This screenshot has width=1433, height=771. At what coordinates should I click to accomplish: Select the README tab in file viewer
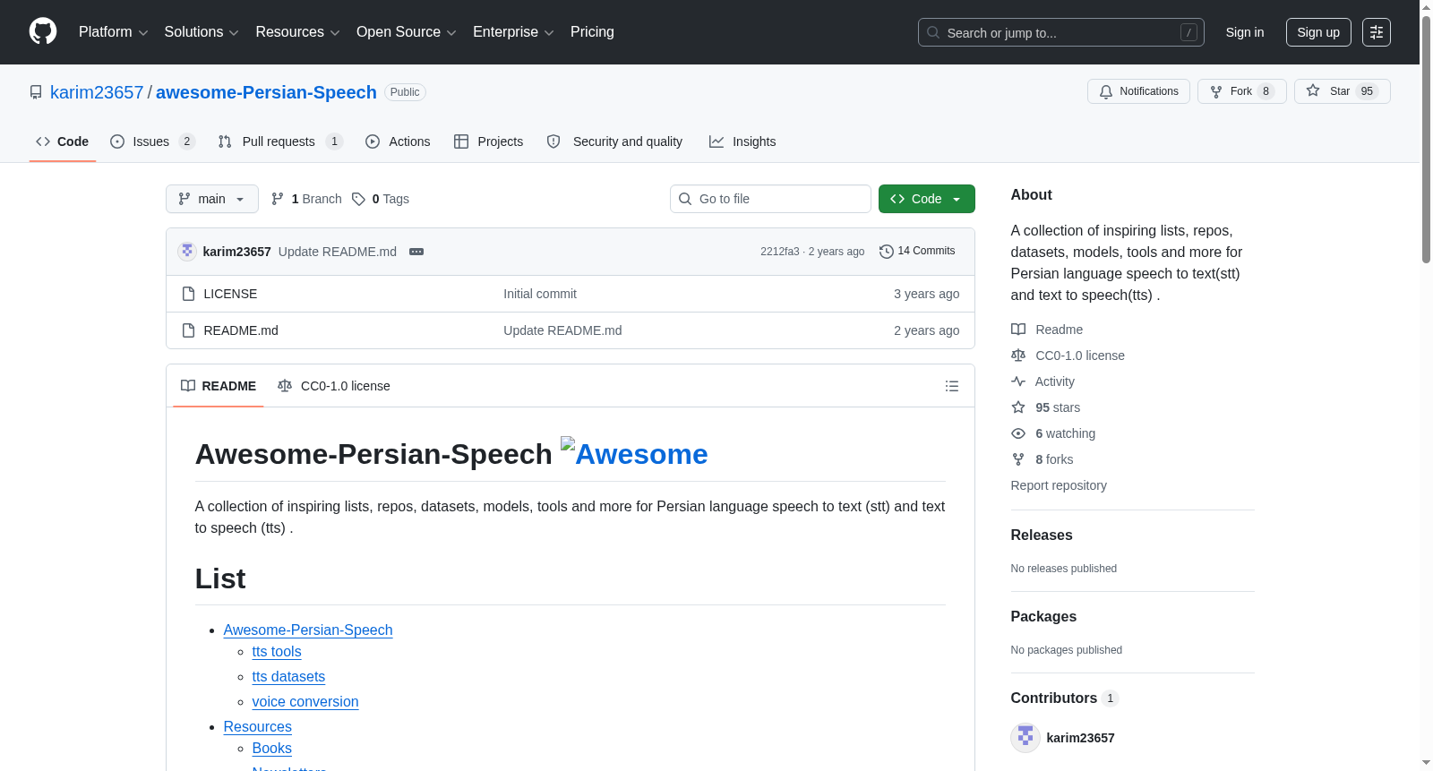(x=219, y=386)
